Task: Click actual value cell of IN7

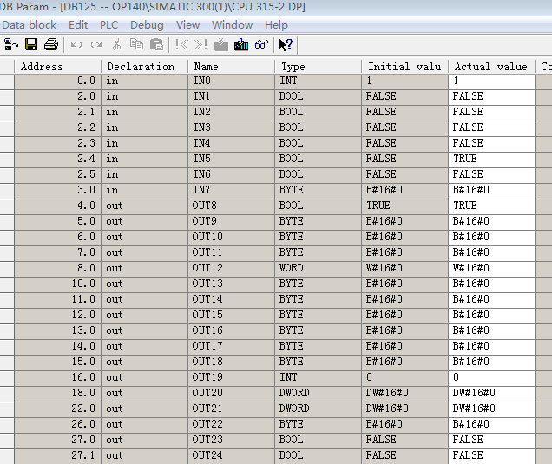Action: coord(492,190)
